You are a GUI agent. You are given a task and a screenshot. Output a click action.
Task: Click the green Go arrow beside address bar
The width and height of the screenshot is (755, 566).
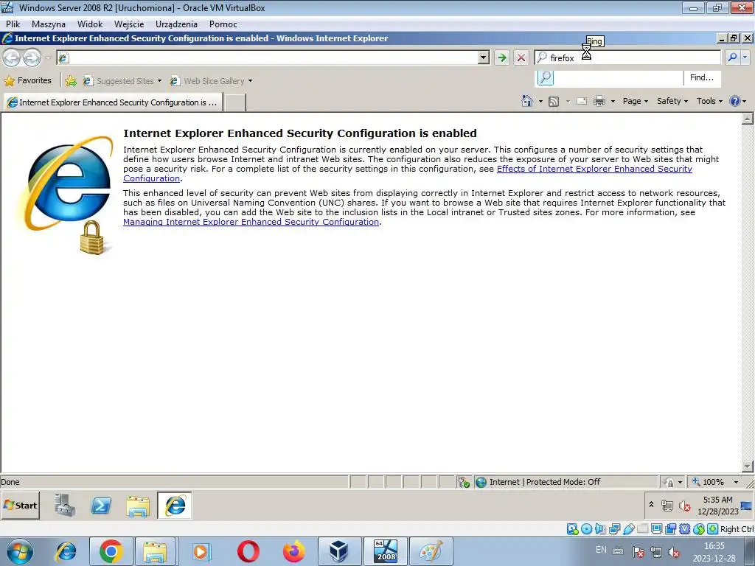tap(501, 57)
